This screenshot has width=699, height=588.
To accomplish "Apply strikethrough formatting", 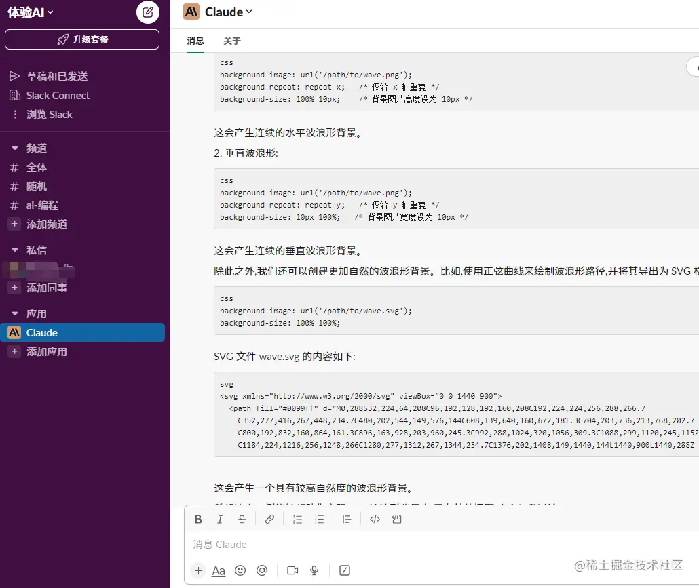I will (x=242, y=519).
